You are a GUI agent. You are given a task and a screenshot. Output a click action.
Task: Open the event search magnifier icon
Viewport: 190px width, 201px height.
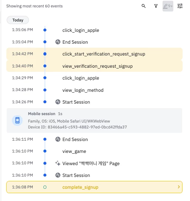pos(144,6)
